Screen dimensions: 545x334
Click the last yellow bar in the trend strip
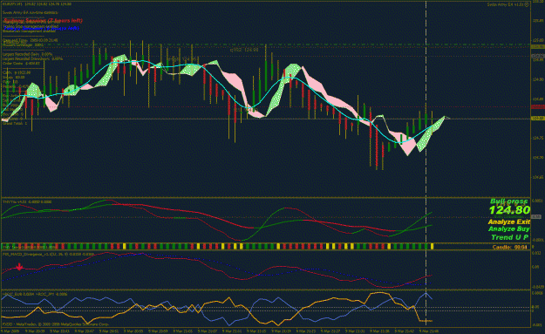(432, 247)
